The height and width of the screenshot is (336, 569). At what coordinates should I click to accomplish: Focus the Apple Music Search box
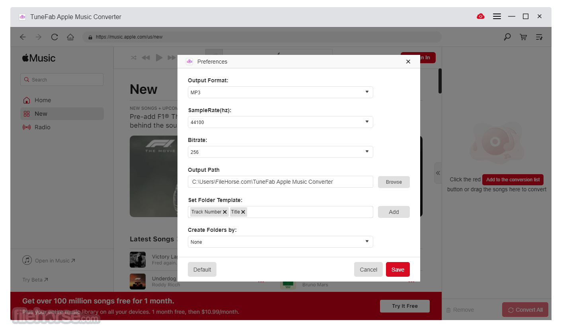tap(62, 80)
